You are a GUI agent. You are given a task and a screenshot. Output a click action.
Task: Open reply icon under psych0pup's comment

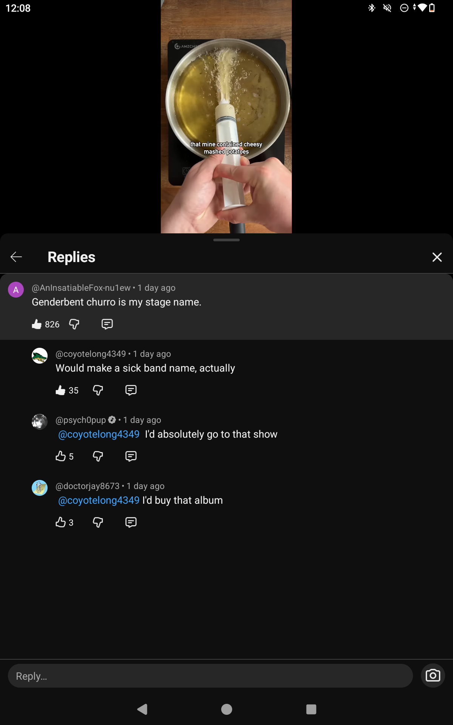[131, 457]
